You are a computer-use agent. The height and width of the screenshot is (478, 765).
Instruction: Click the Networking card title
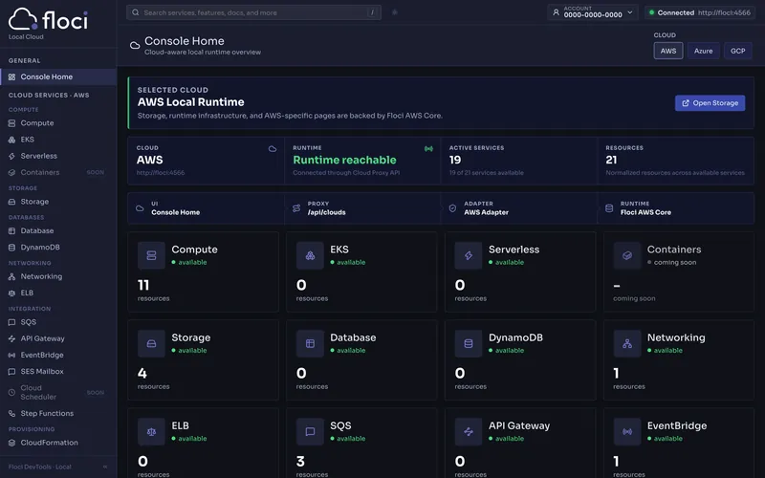click(676, 337)
